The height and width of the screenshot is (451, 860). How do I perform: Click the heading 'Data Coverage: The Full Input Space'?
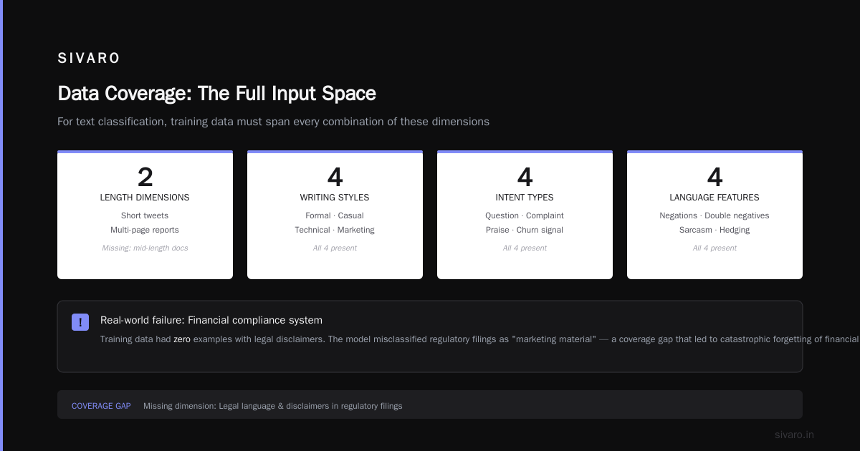(216, 94)
